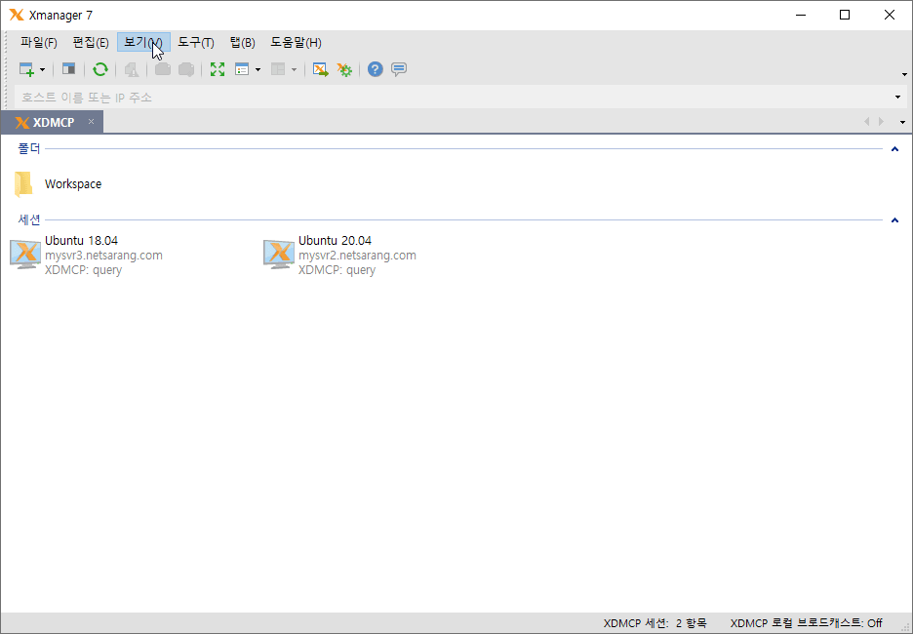Screen dimensions: 913x634
Task: Open the New session dropdown arrow
Action: coord(43,70)
